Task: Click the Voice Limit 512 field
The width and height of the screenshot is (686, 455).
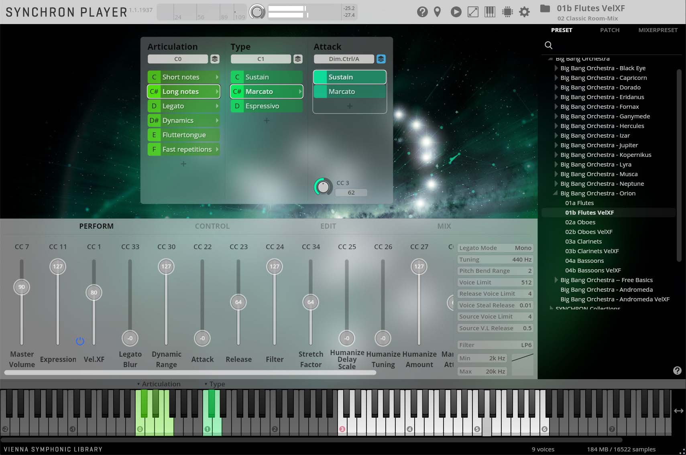Action: tap(495, 282)
